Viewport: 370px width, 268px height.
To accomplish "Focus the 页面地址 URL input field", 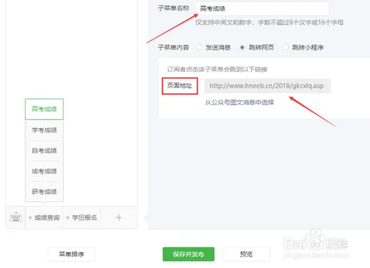I will tap(267, 86).
